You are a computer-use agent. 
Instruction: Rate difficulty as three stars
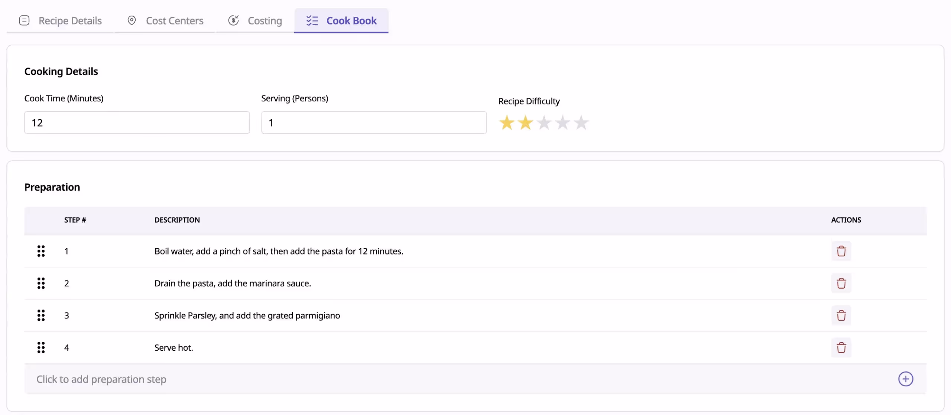pos(544,122)
